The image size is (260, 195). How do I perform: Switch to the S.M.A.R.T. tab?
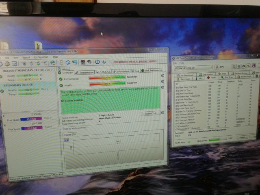click(105, 71)
